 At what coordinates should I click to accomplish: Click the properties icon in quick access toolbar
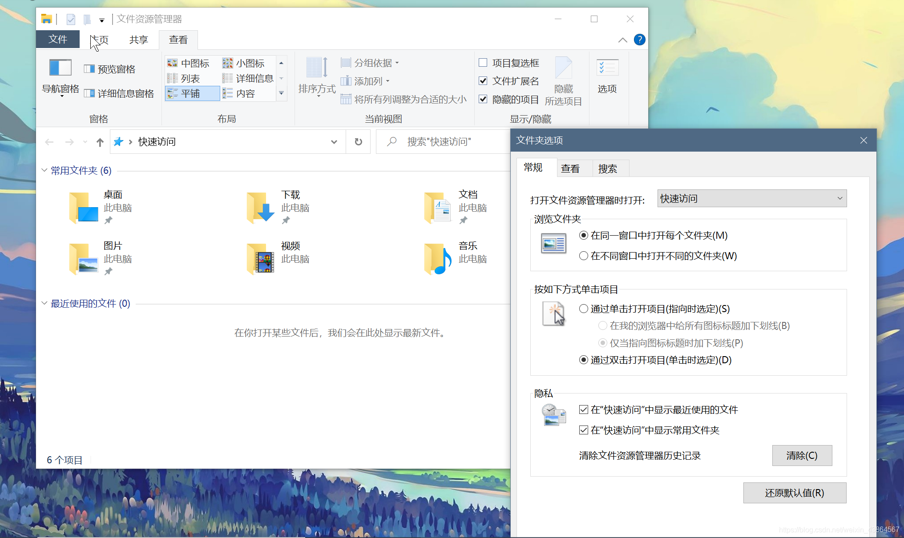(71, 19)
